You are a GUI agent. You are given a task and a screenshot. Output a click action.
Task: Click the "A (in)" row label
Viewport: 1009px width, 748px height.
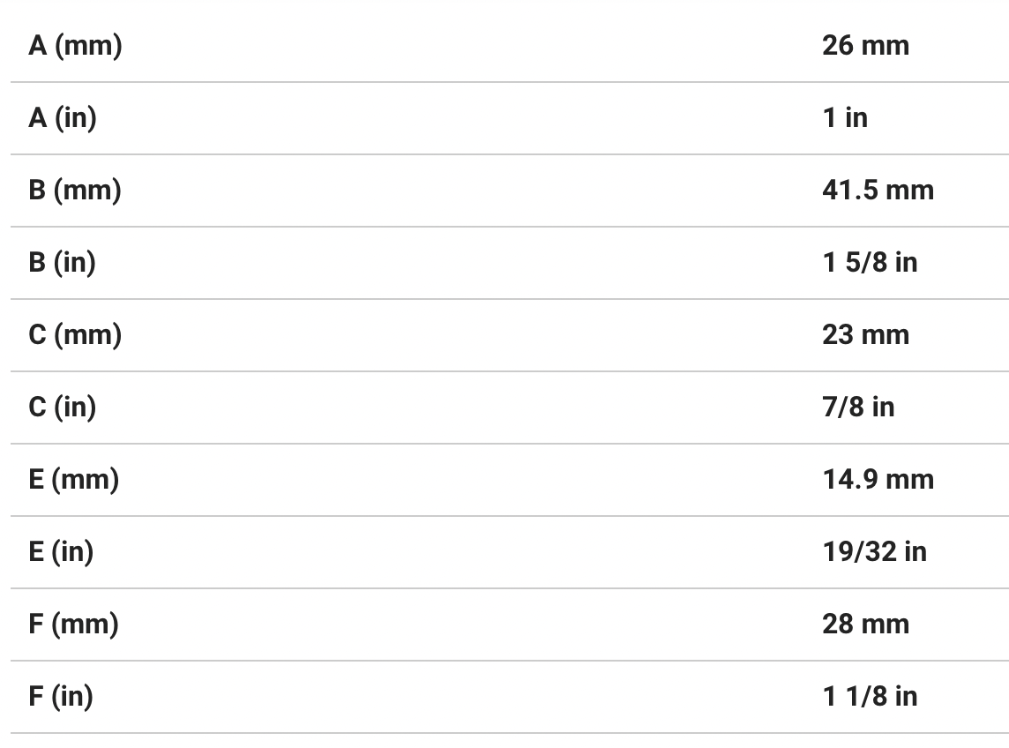[63, 118]
